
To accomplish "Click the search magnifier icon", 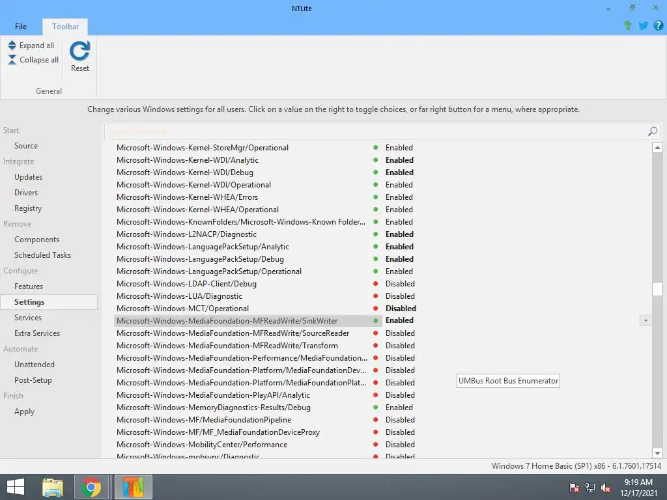I will (653, 132).
